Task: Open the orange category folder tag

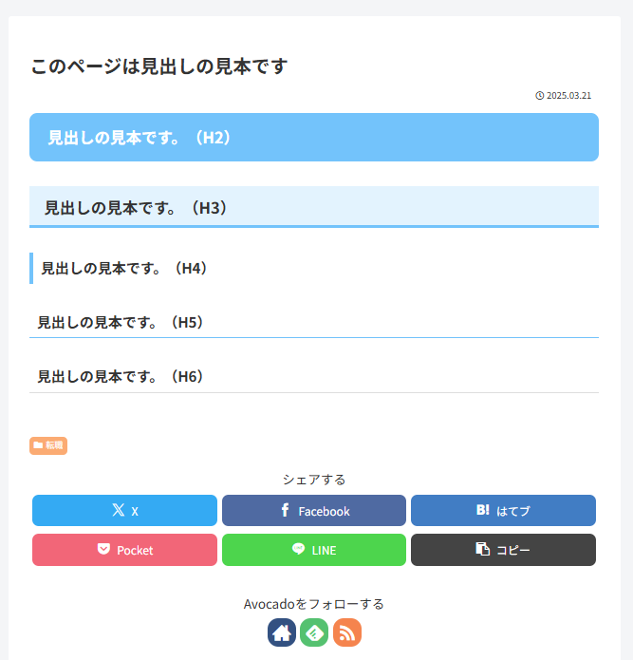Action: (48, 445)
